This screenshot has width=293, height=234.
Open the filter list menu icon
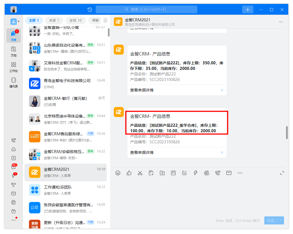(105, 20)
